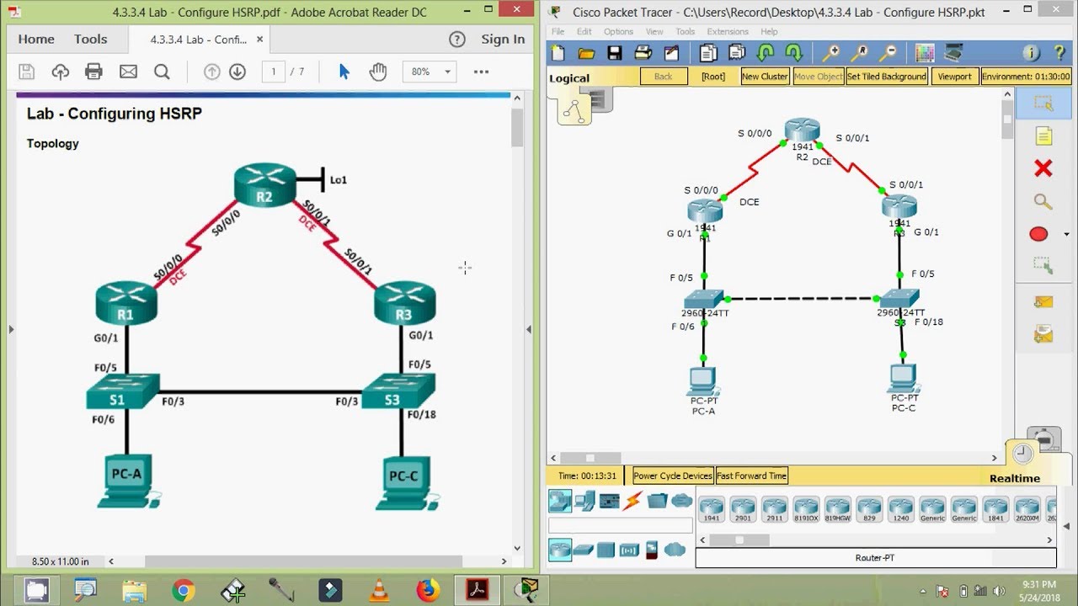1078x606 pixels.
Task: Click the Acrobat vertical scrollbar thumb
Action: (517, 128)
